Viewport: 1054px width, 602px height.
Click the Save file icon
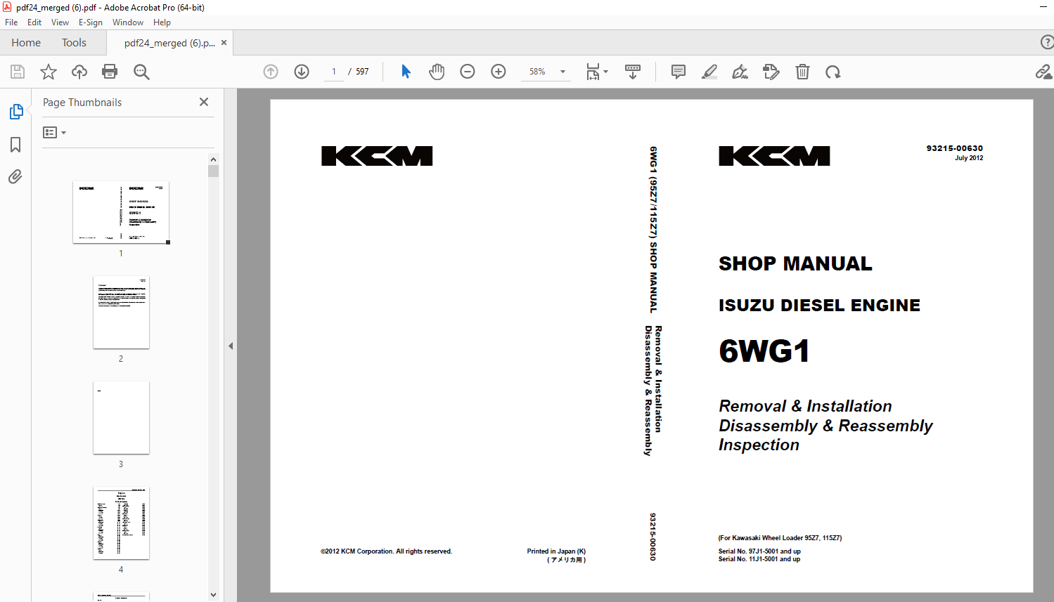click(x=18, y=72)
